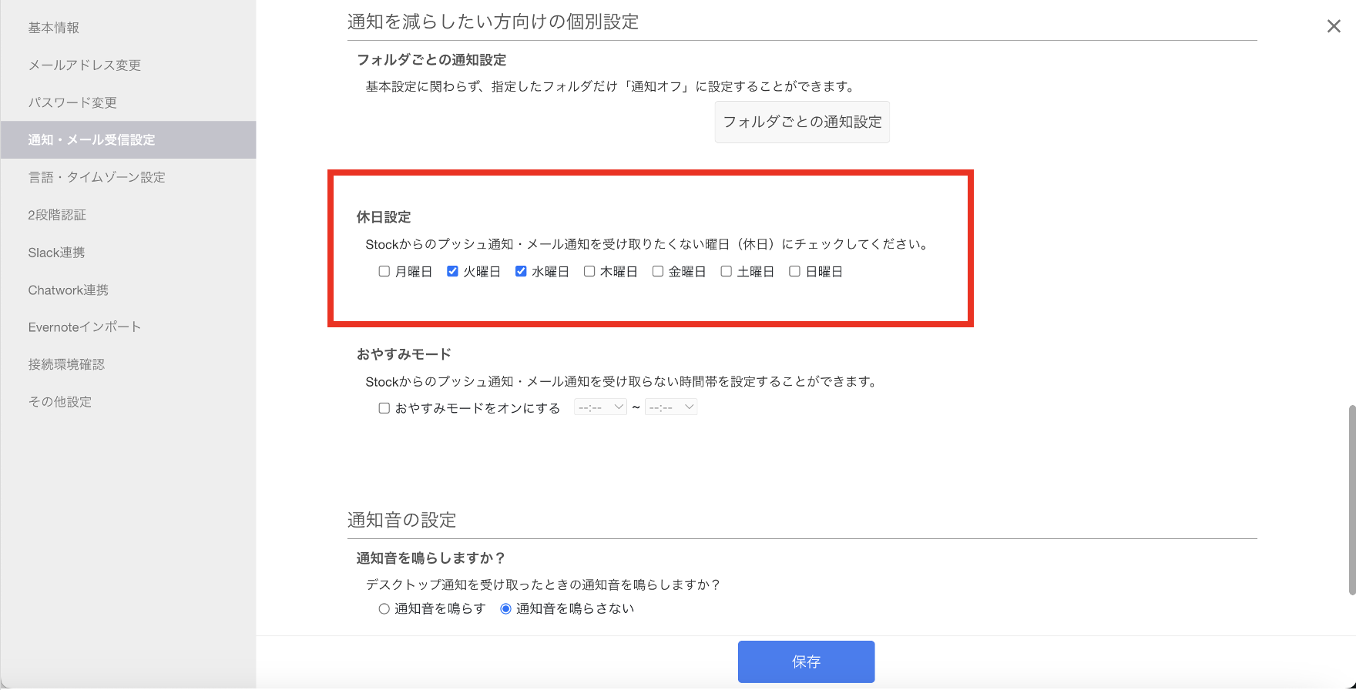Viewport: 1356px width, 690px height.
Task: Open the do-not-disturb start time dropdown
Action: (599, 407)
